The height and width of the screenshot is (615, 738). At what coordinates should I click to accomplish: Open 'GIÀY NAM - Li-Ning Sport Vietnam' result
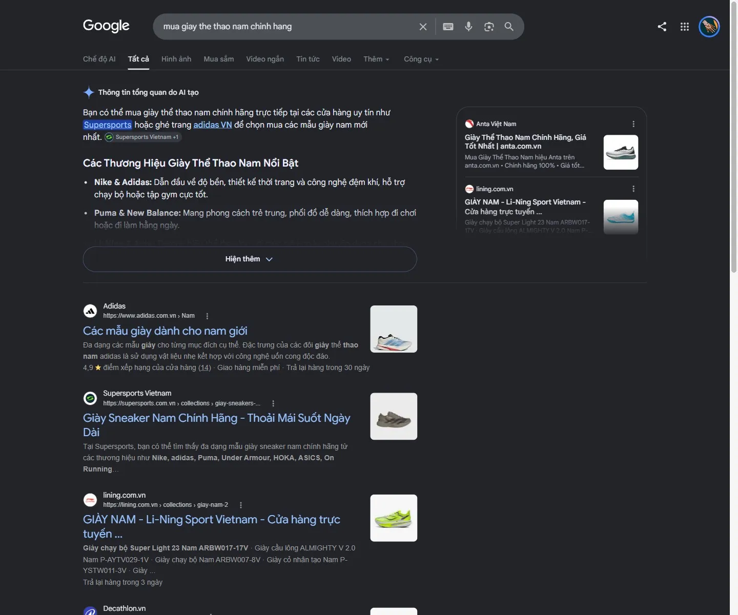(x=212, y=526)
